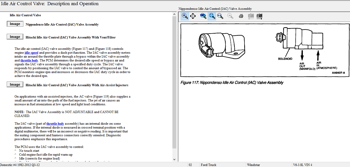Click 'throttle body' link in the internal diode paragraph
The image size is (350, 167).
coord(55,124)
